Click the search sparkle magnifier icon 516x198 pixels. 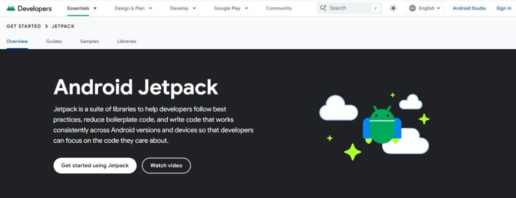pos(323,8)
